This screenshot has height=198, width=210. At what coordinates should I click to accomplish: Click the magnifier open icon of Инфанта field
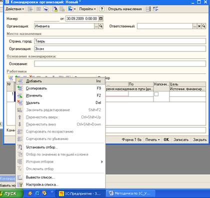(101, 26)
